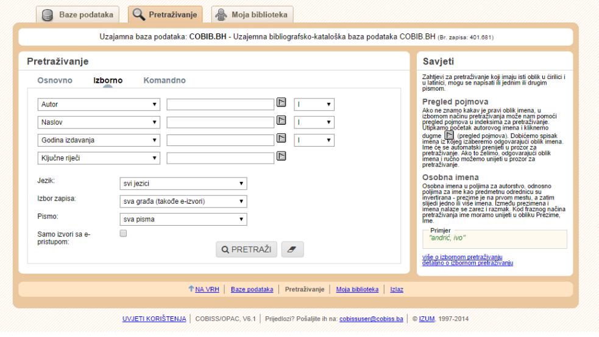
Task: Open the IZUM link in footer
Action: (x=427, y=319)
